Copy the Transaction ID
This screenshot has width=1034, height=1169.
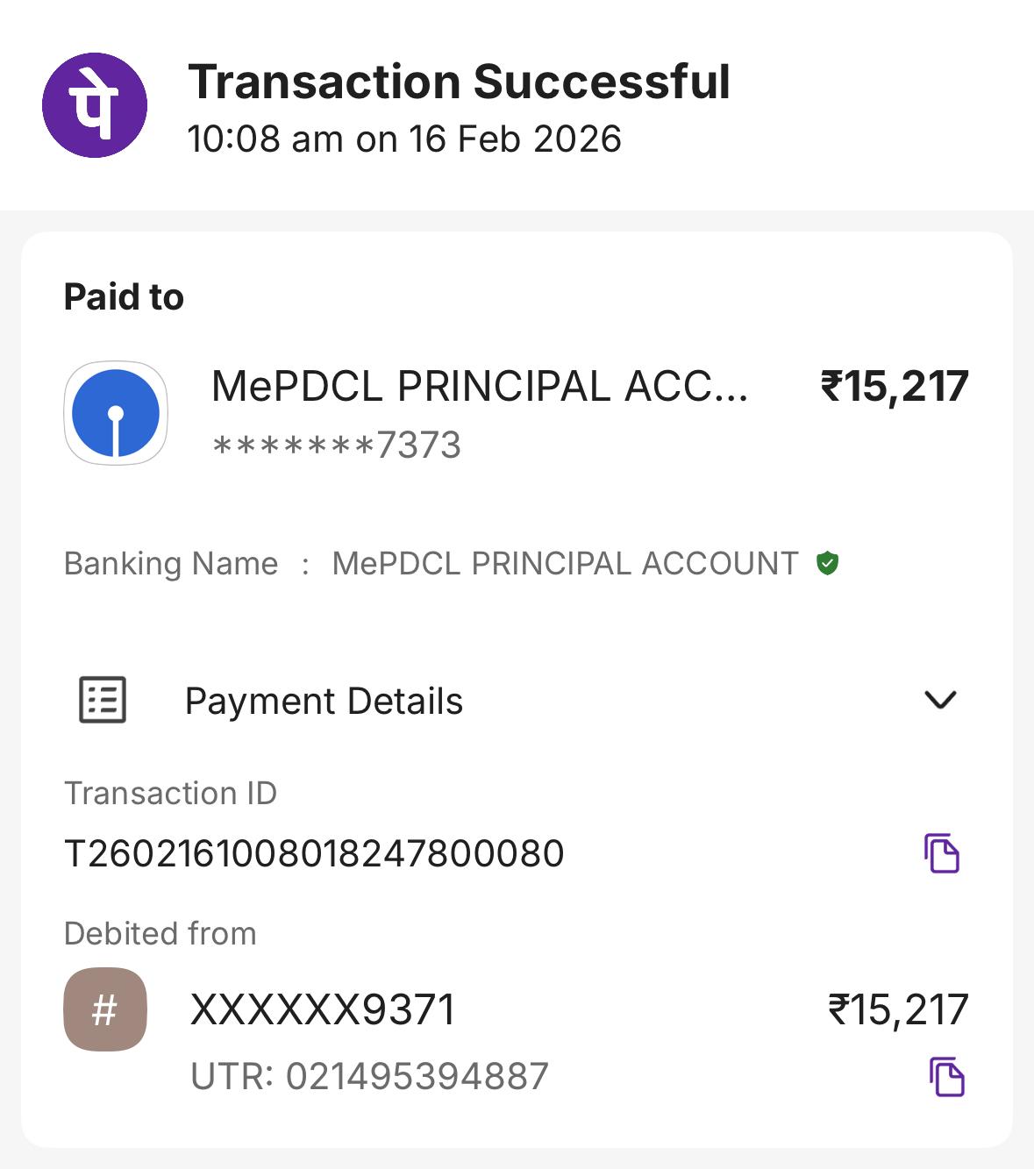pos(942,853)
